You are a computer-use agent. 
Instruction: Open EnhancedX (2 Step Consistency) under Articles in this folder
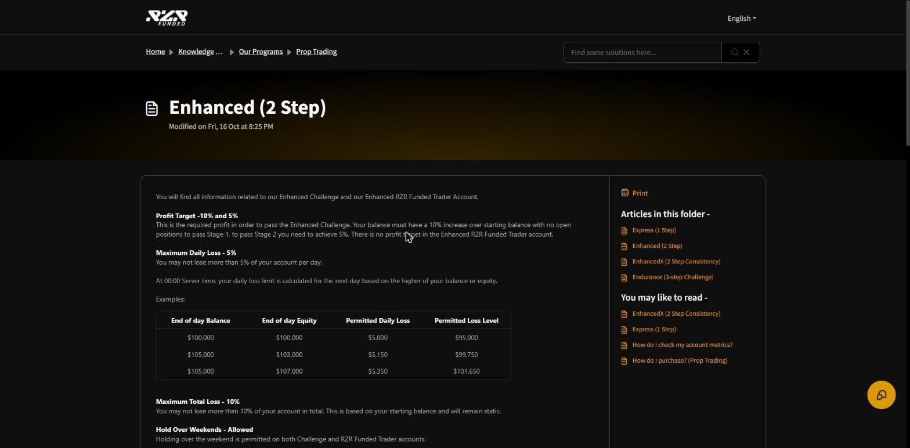(676, 262)
